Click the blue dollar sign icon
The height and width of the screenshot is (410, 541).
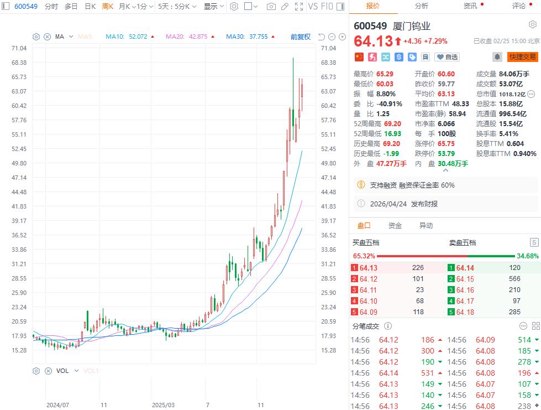click(x=398, y=57)
